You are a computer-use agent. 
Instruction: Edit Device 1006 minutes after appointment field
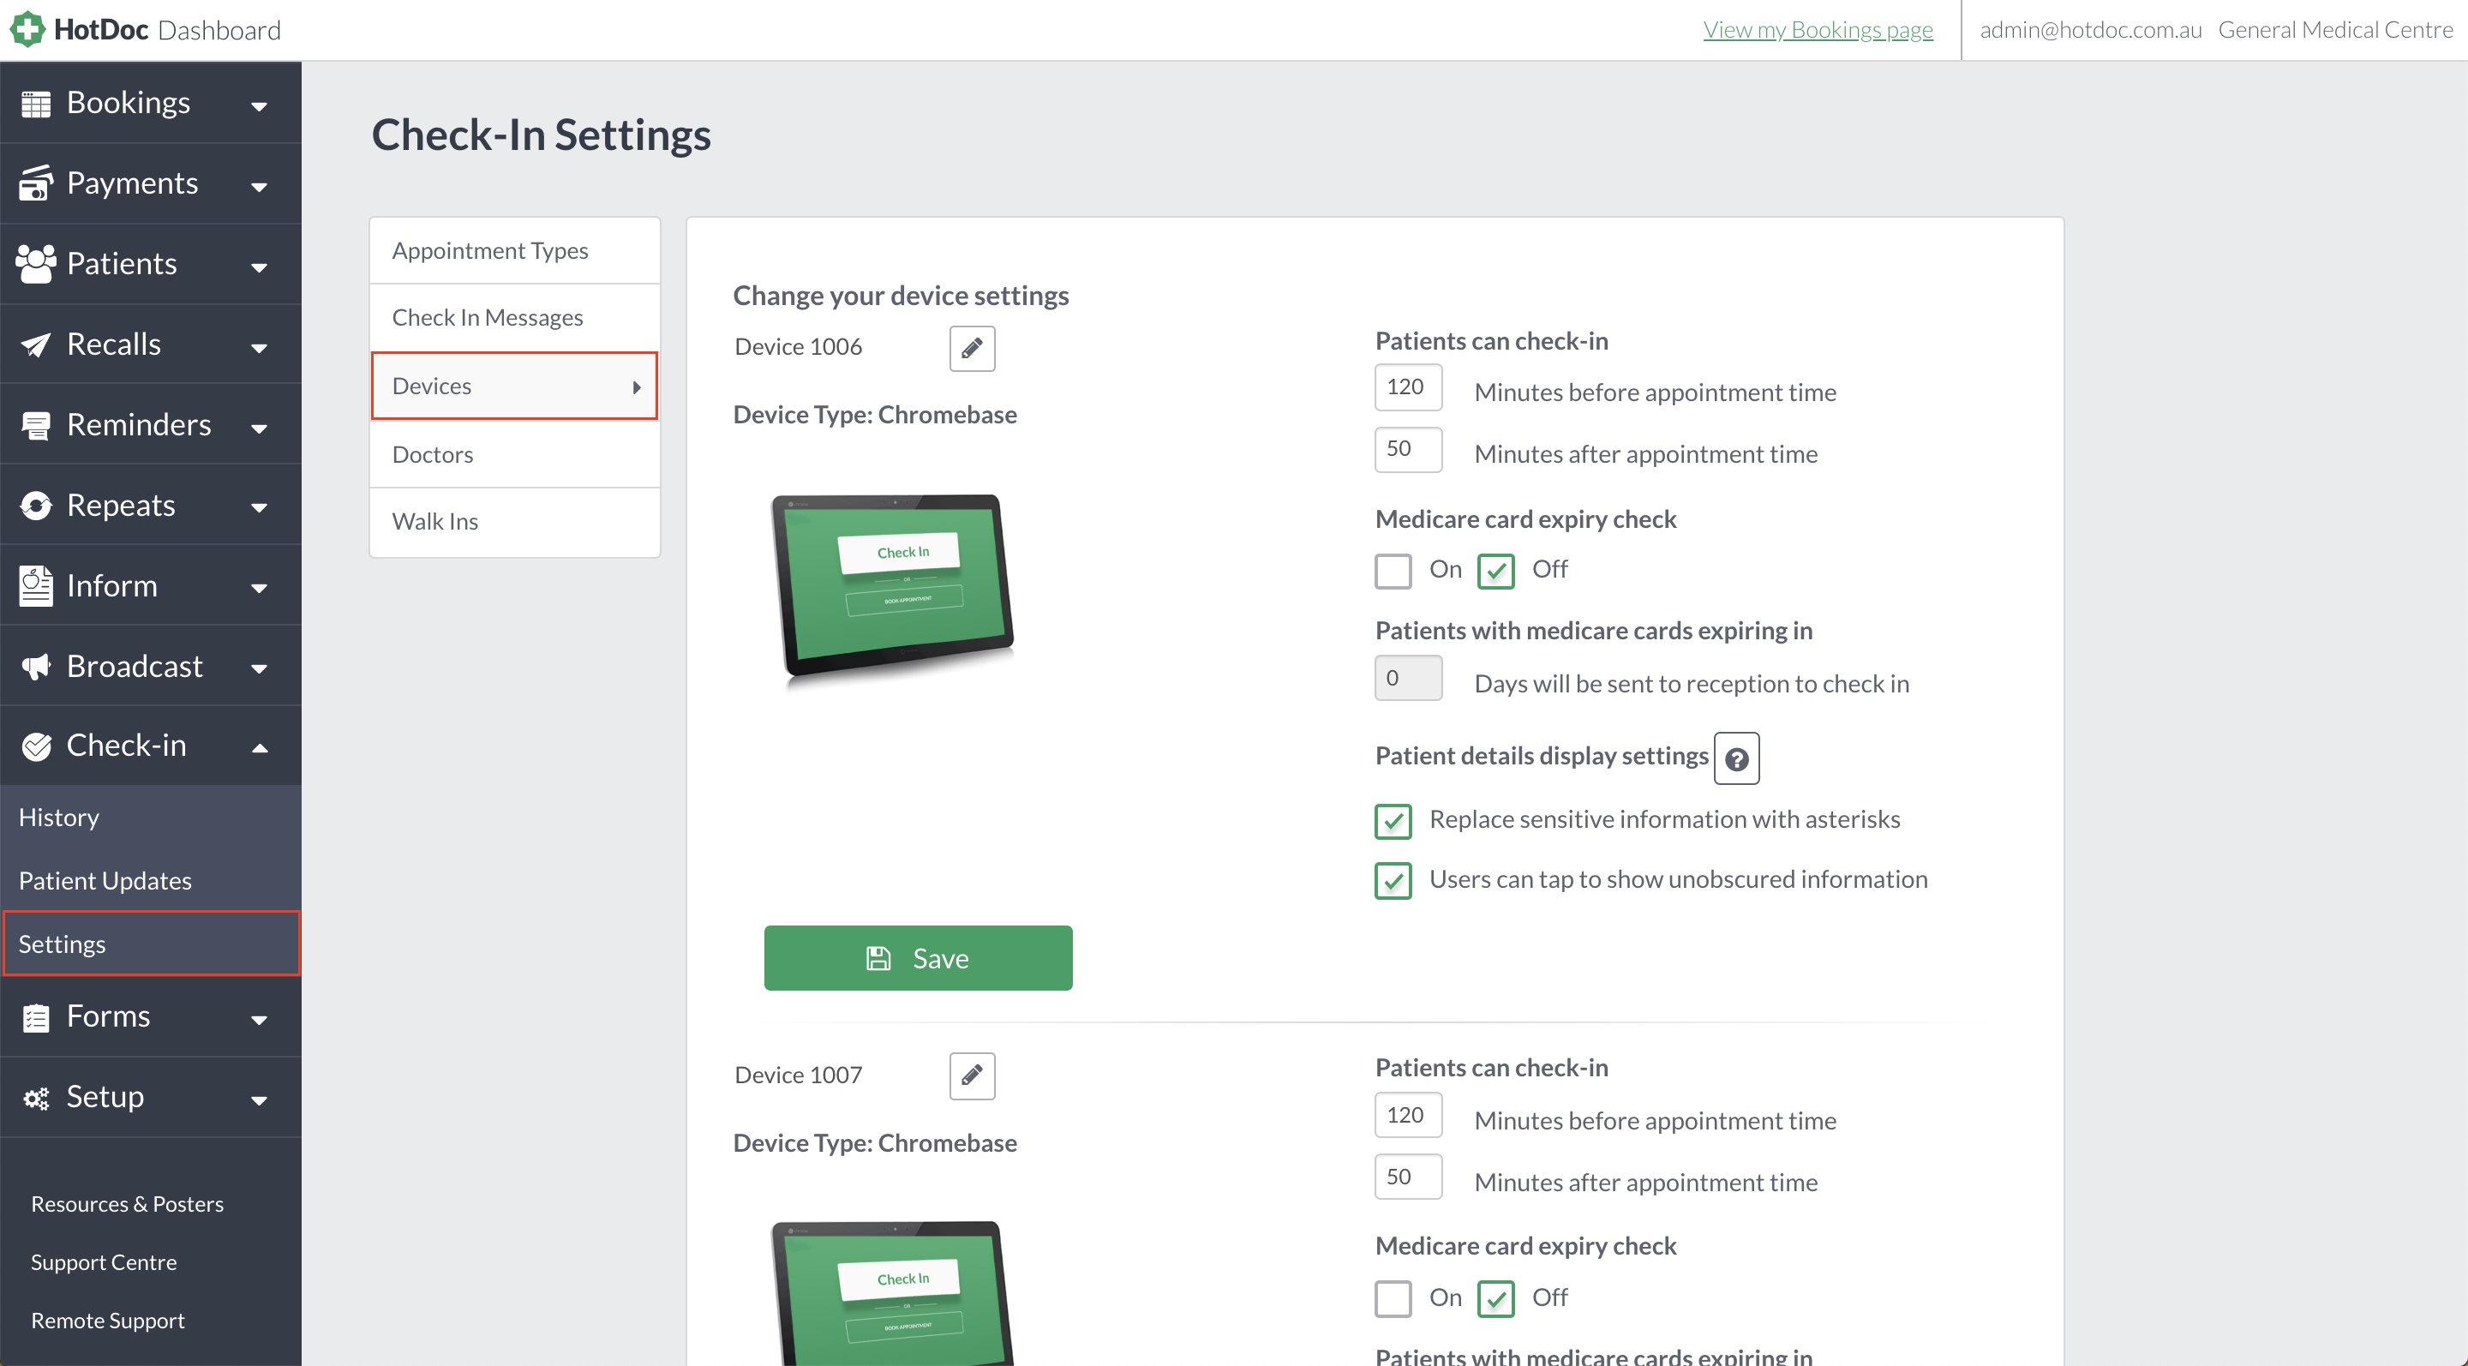point(1407,449)
